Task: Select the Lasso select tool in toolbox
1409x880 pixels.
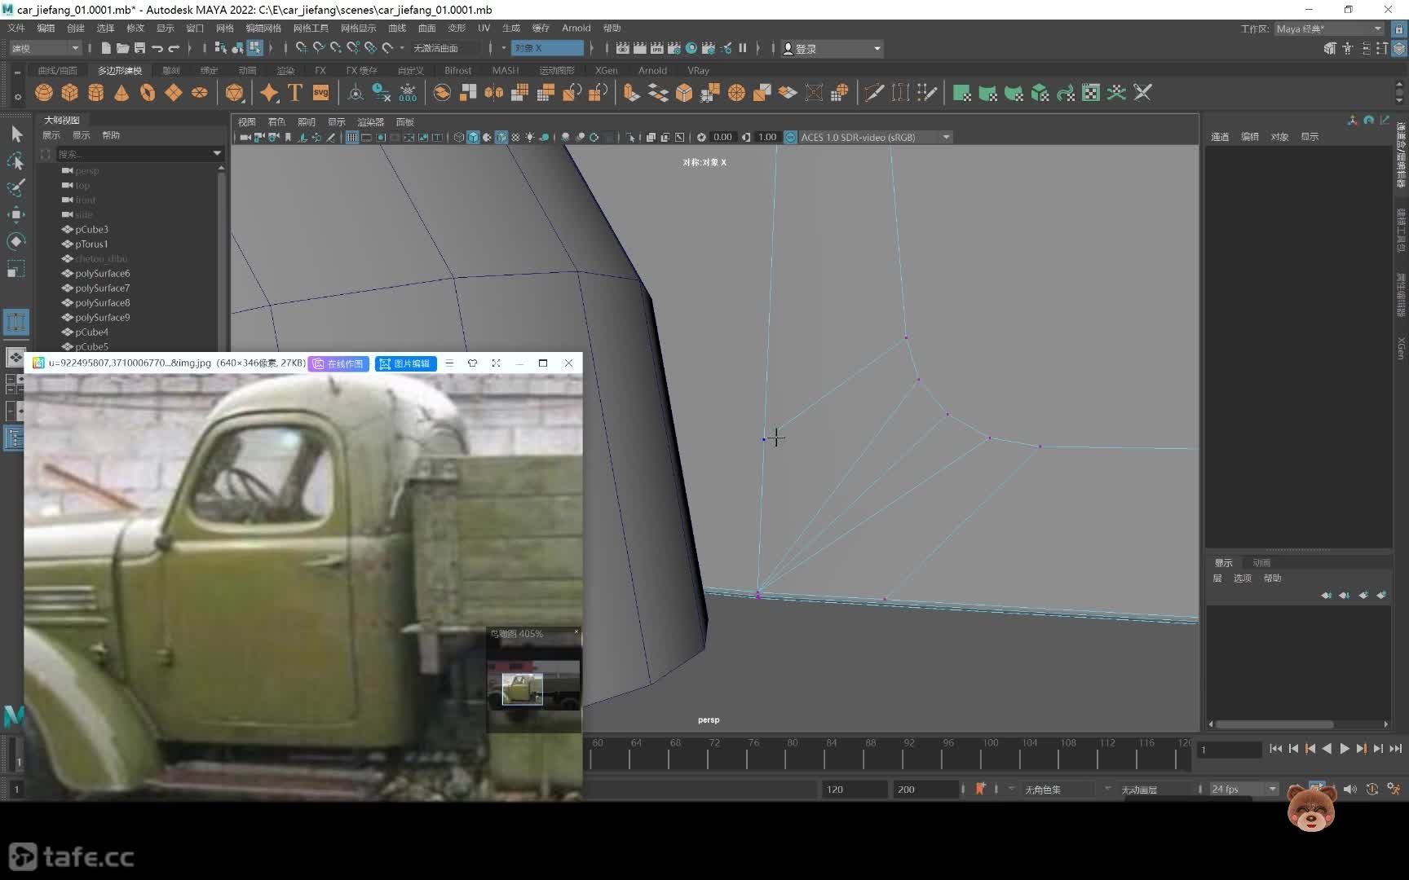Action: 16,161
